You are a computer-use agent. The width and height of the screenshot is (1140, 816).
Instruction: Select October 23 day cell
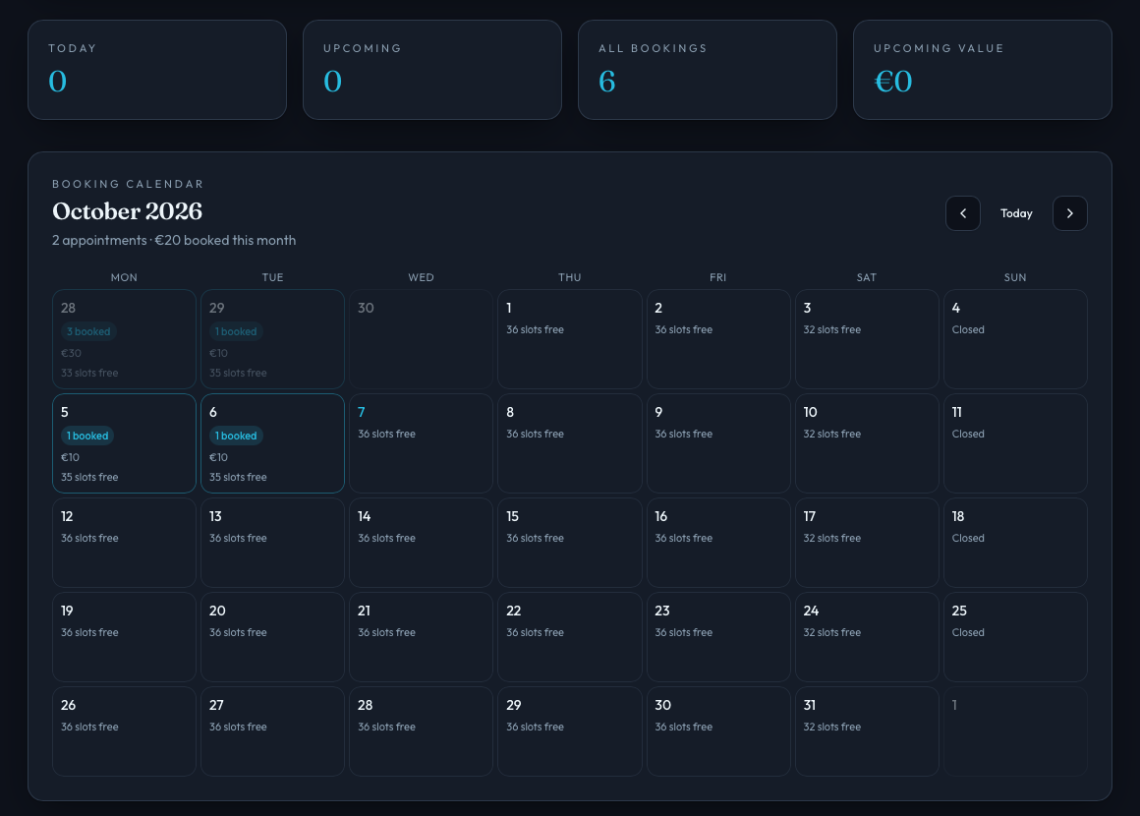[718, 637]
